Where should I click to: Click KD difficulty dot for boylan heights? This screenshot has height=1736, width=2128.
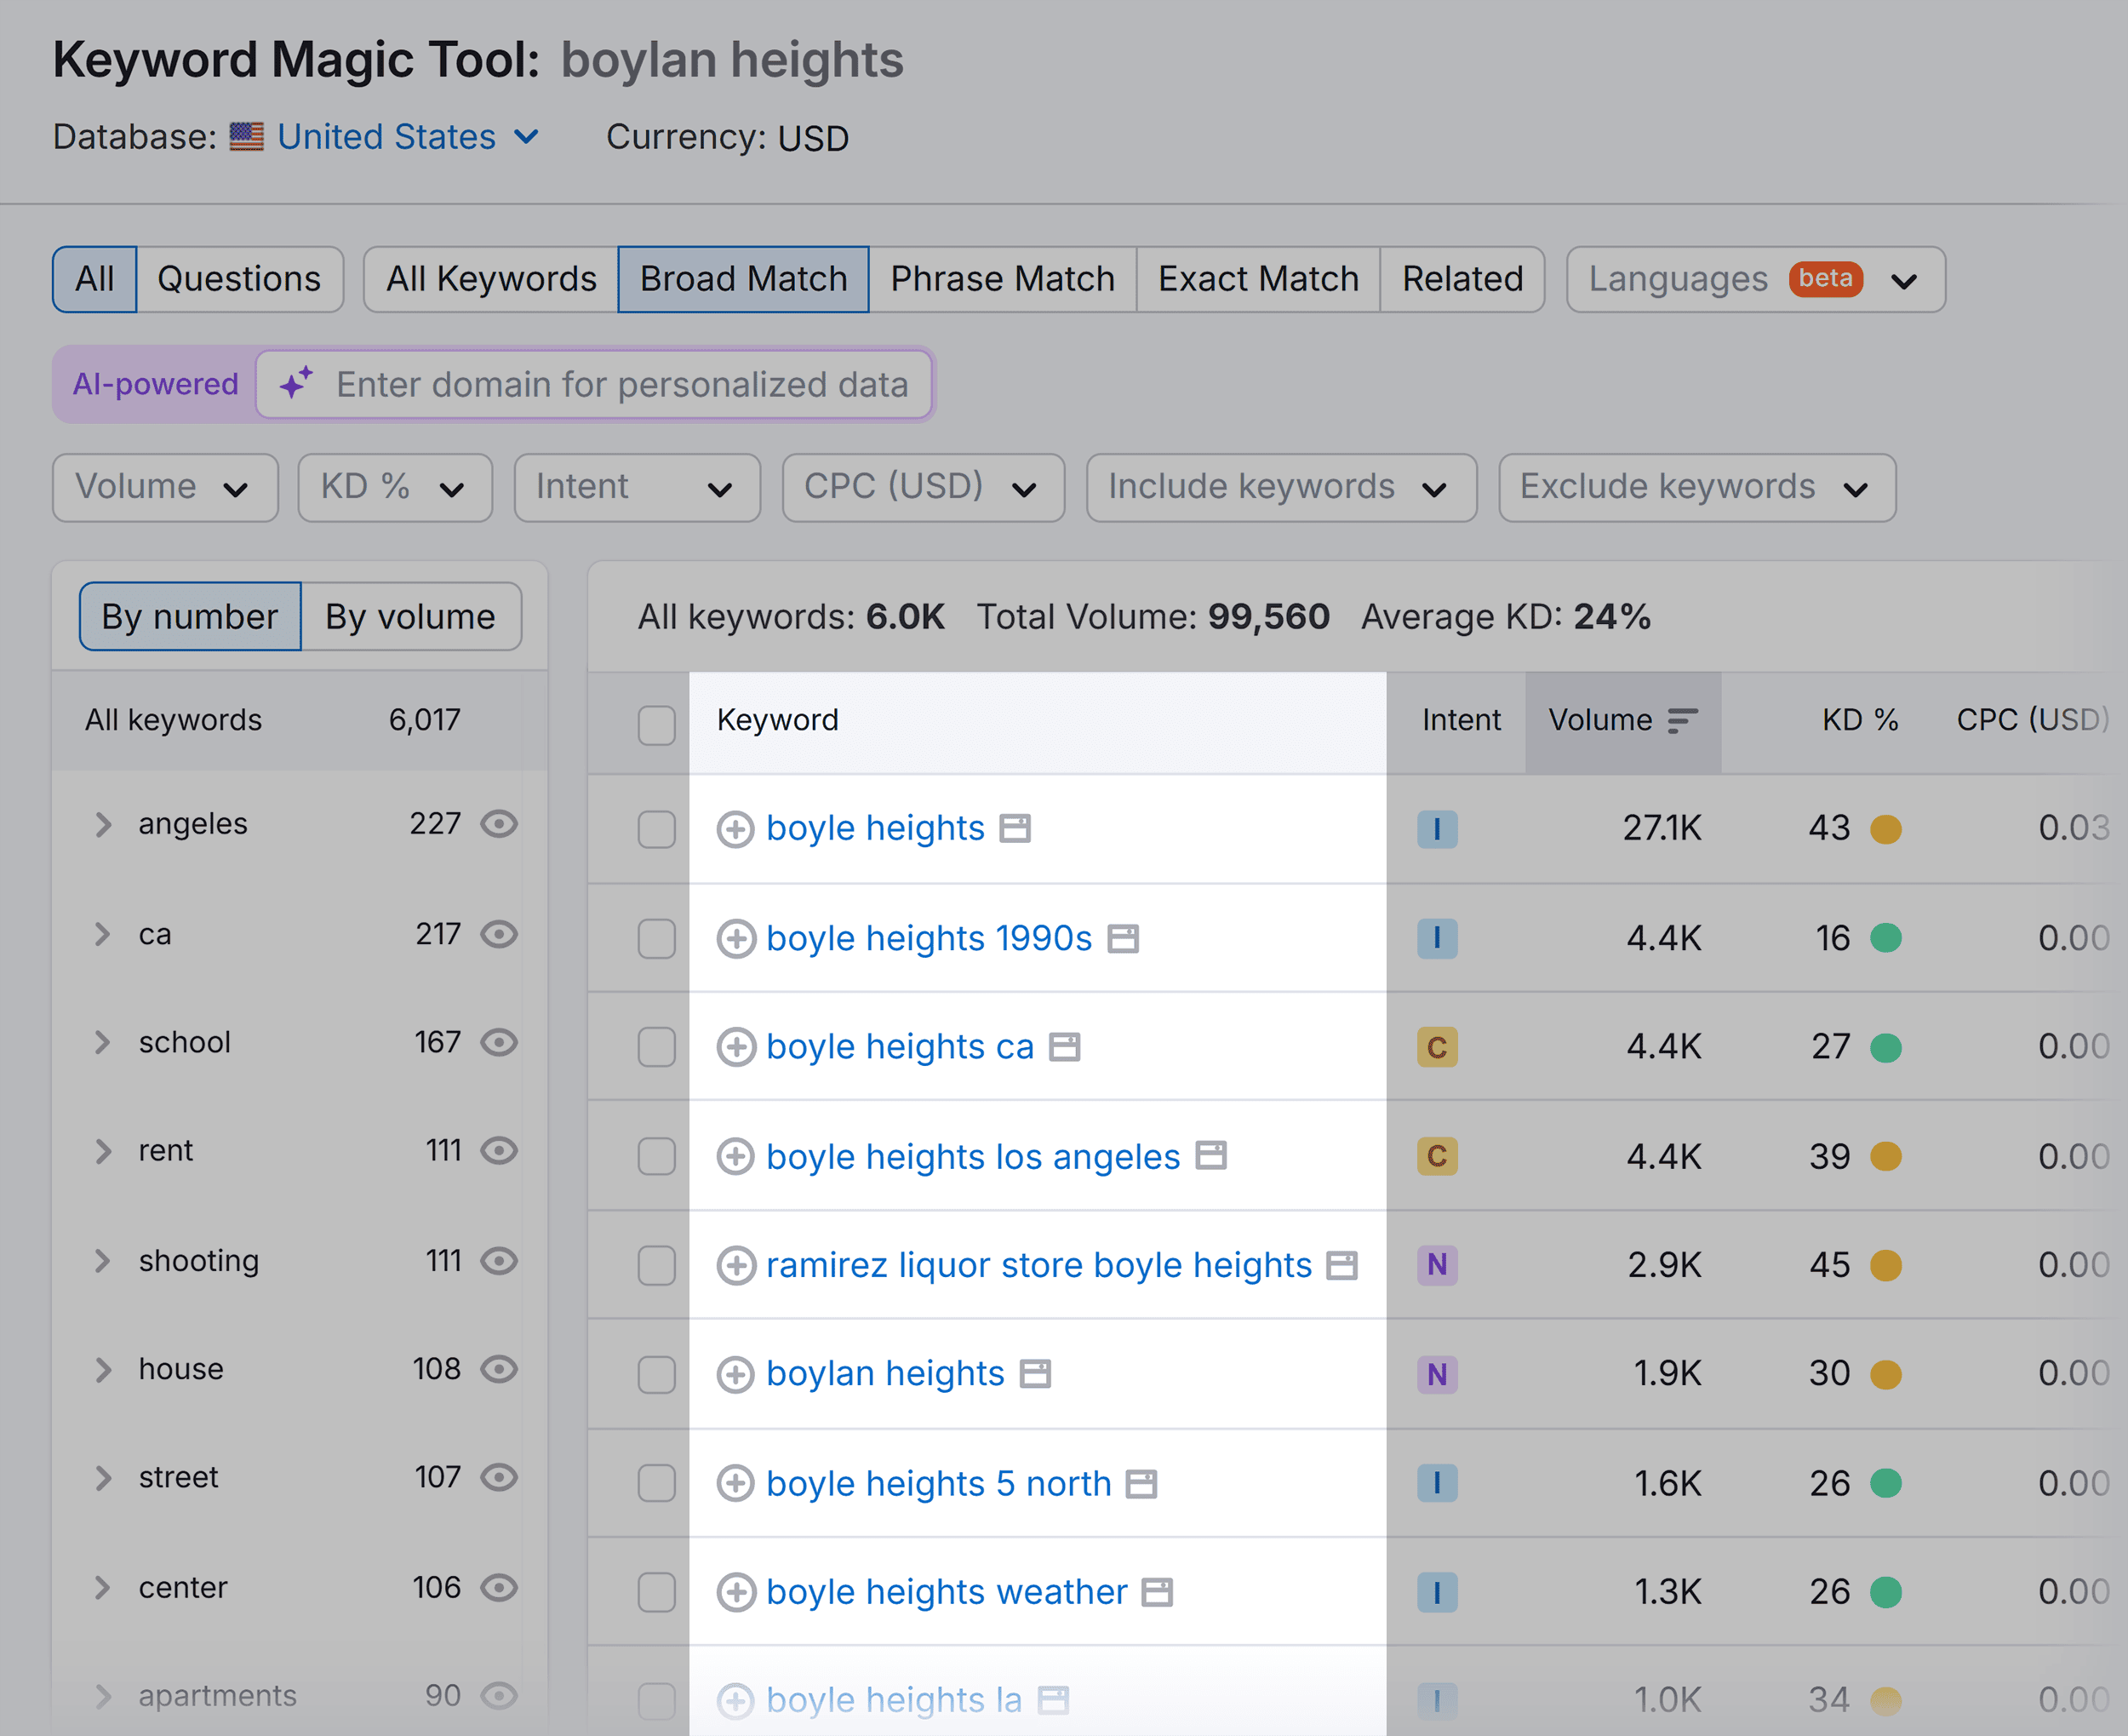1886,1374
